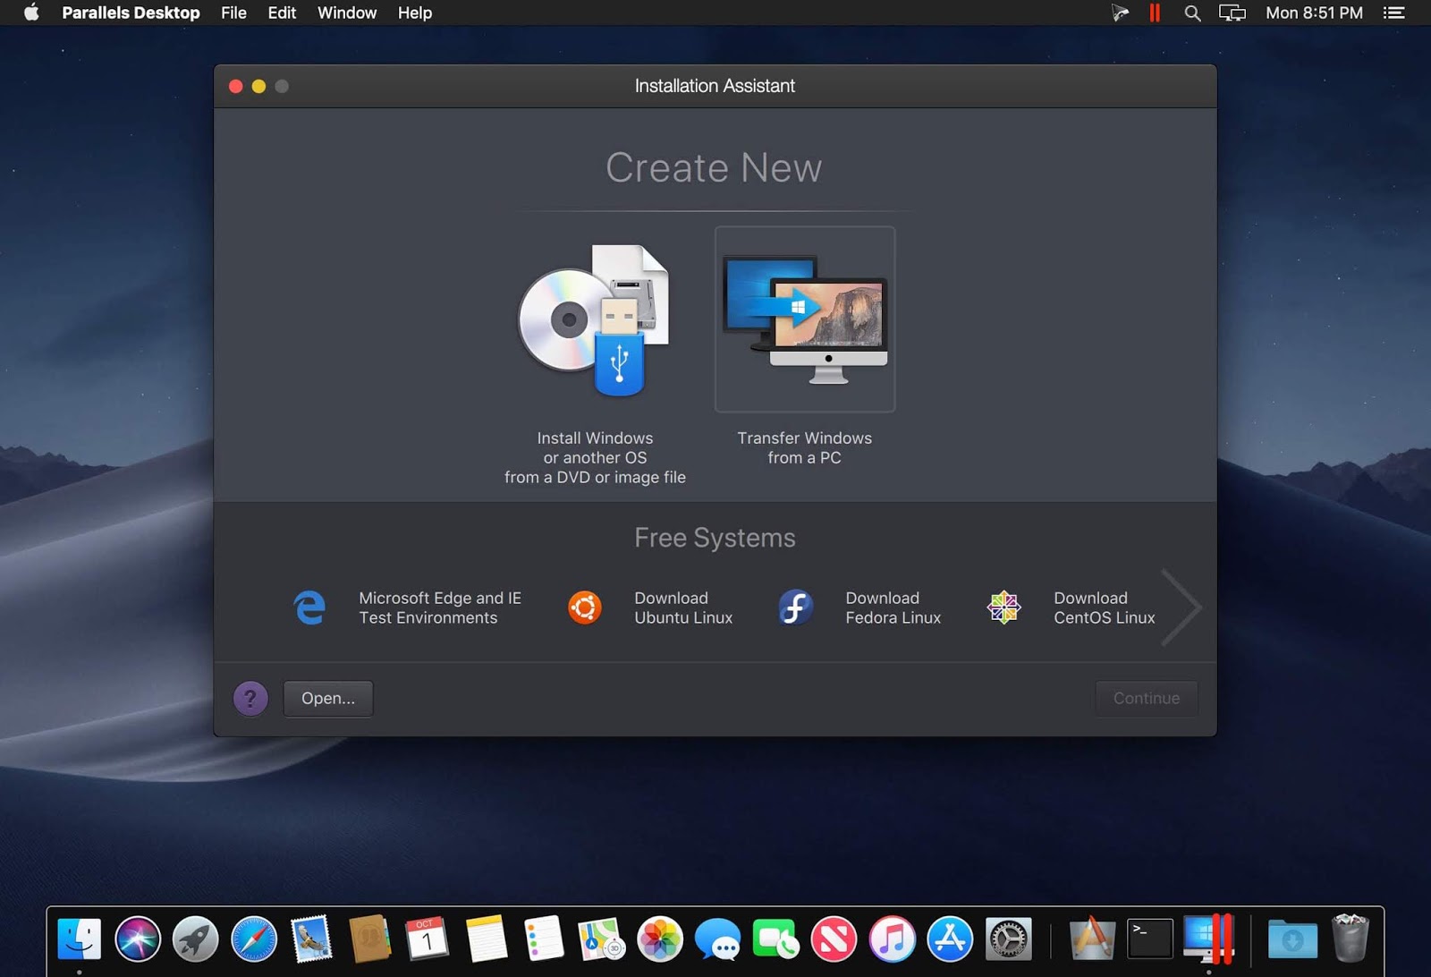The image size is (1431, 977).
Task: Launch Siri from the Dock
Action: click(138, 939)
